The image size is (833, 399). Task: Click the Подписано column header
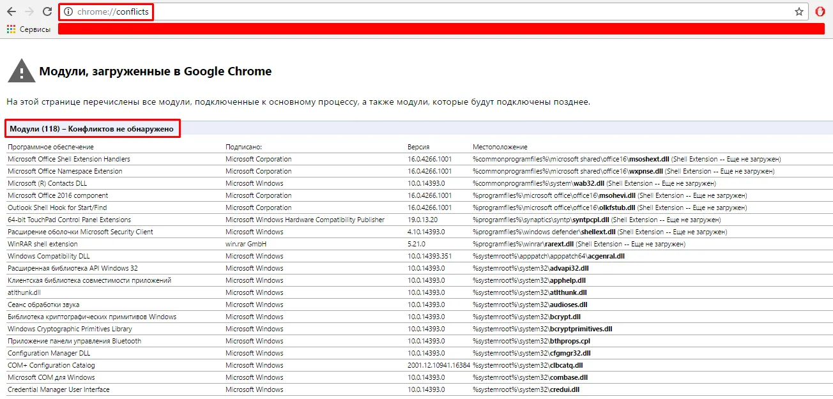pos(244,147)
